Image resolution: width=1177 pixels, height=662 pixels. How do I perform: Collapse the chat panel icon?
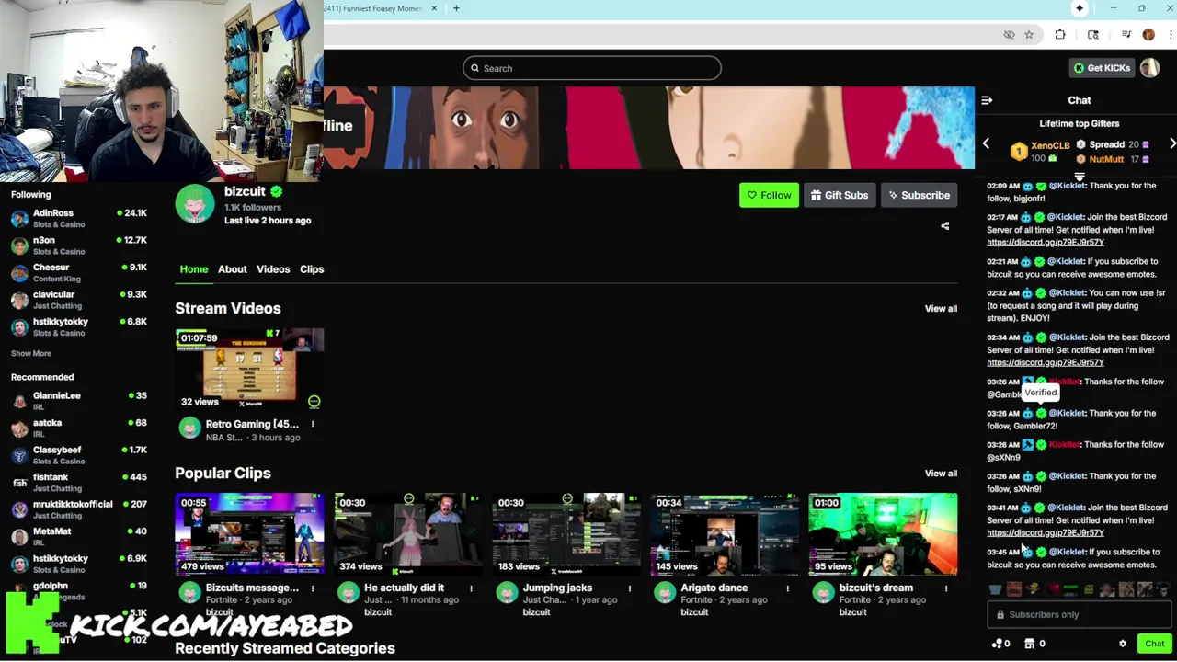pyautogui.click(x=987, y=100)
